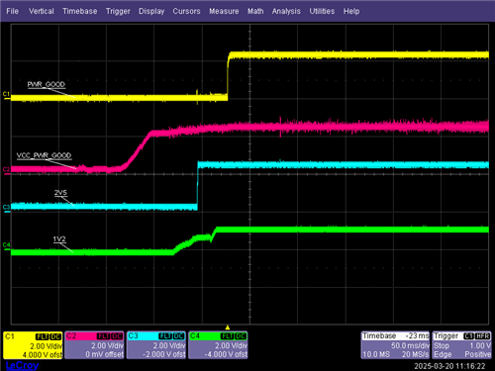
Task: Click the 1V2 trace label
Action: pyautogui.click(x=59, y=239)
